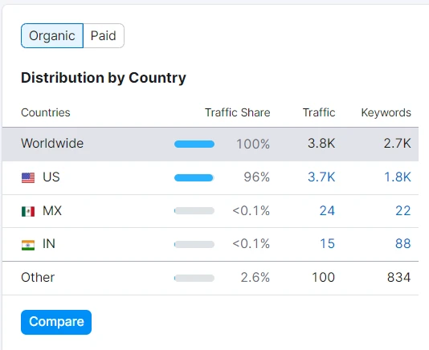Open MX traffic value 24

pos(327,211)
